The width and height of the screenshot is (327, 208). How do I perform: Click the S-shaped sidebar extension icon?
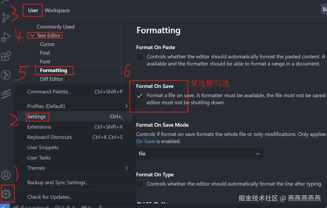pyautogui.click(x=6, y=94)
